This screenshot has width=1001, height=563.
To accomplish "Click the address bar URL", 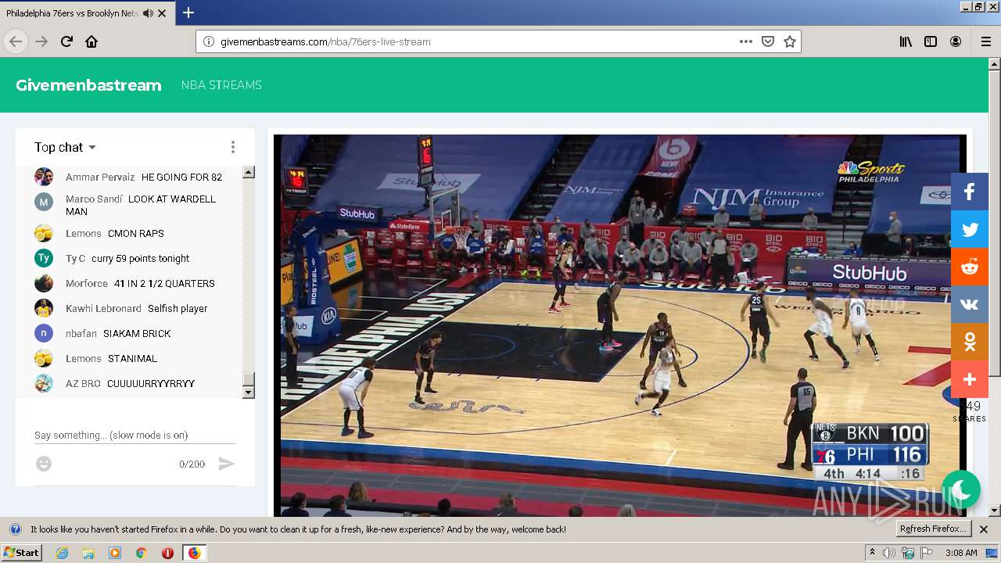I will coord(325,41).
